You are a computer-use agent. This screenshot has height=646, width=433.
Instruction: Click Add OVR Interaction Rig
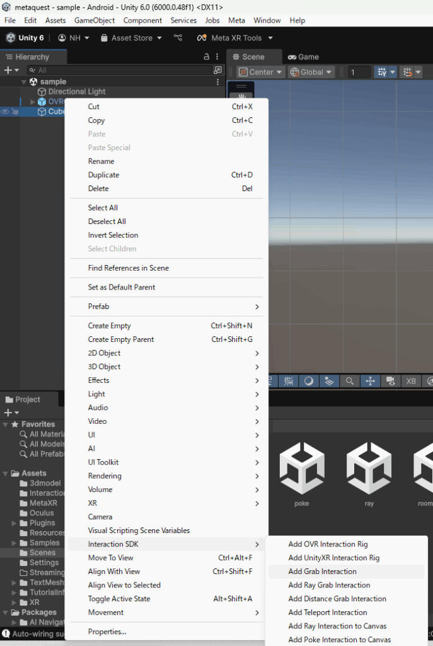click(346, 544)
